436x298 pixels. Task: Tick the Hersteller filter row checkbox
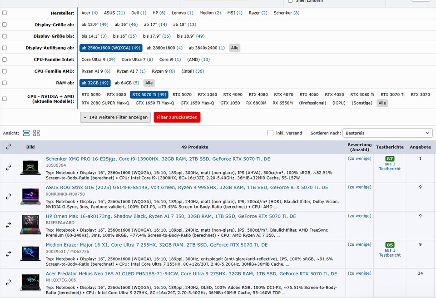(5, 13)
